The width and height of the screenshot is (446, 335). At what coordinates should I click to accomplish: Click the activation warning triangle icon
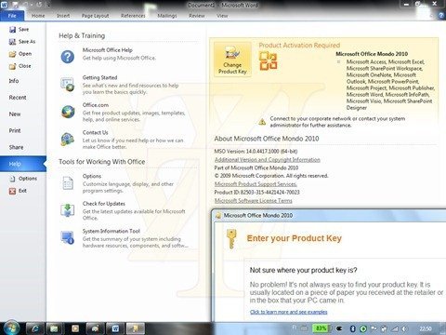point(262,122)
